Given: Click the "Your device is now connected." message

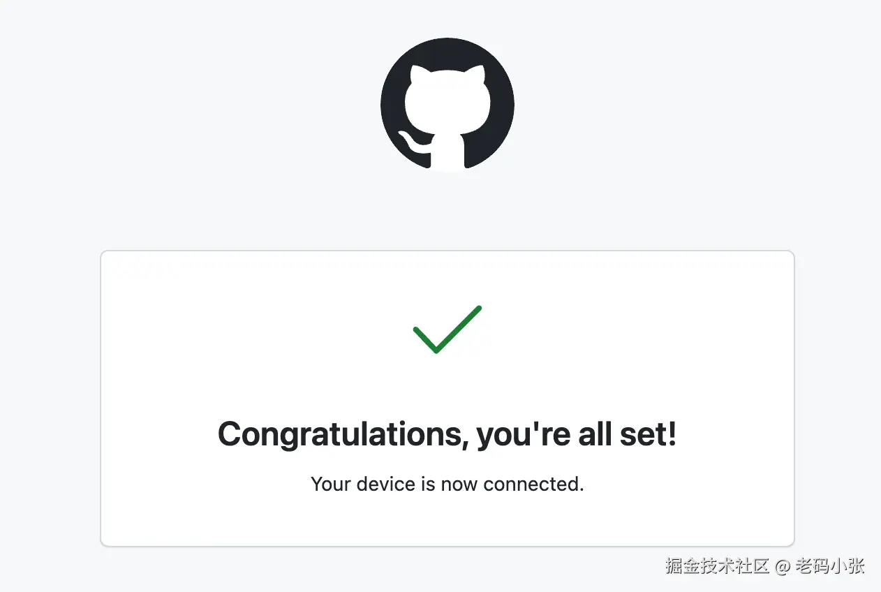Looking at the screenshot, I should (x=447, y=484).
